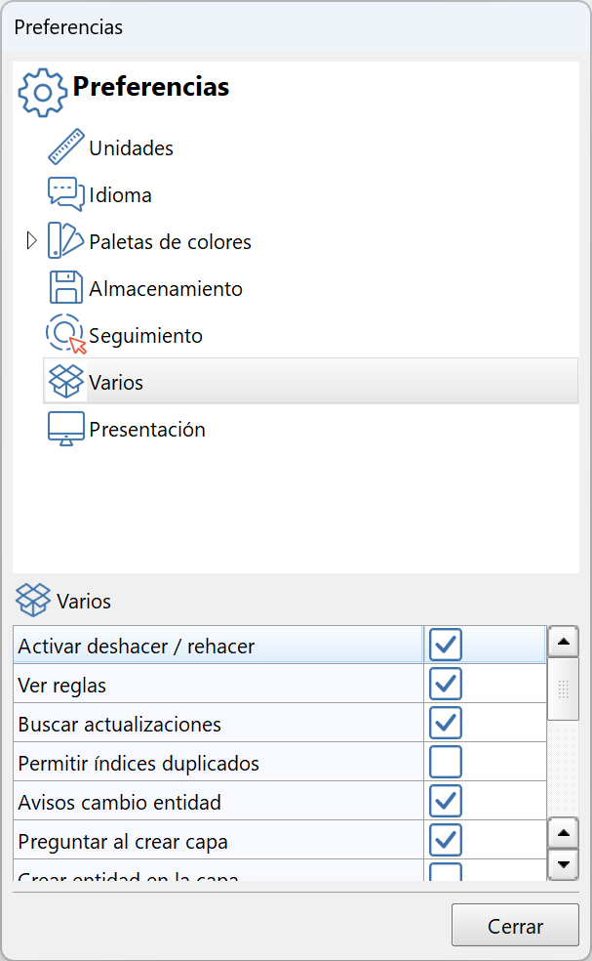The width and height of the screenshot is (592, 961).
Task: Toggle Ver reglas off
Action: [445, 684]
